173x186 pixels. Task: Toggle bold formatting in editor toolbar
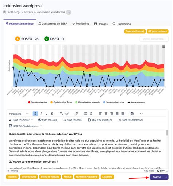click(35, 114)
